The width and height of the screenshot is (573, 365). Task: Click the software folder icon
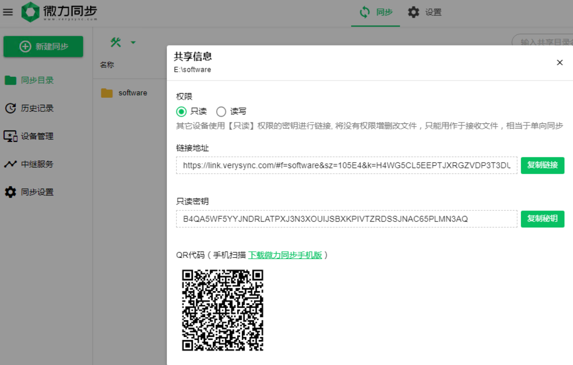107,93
